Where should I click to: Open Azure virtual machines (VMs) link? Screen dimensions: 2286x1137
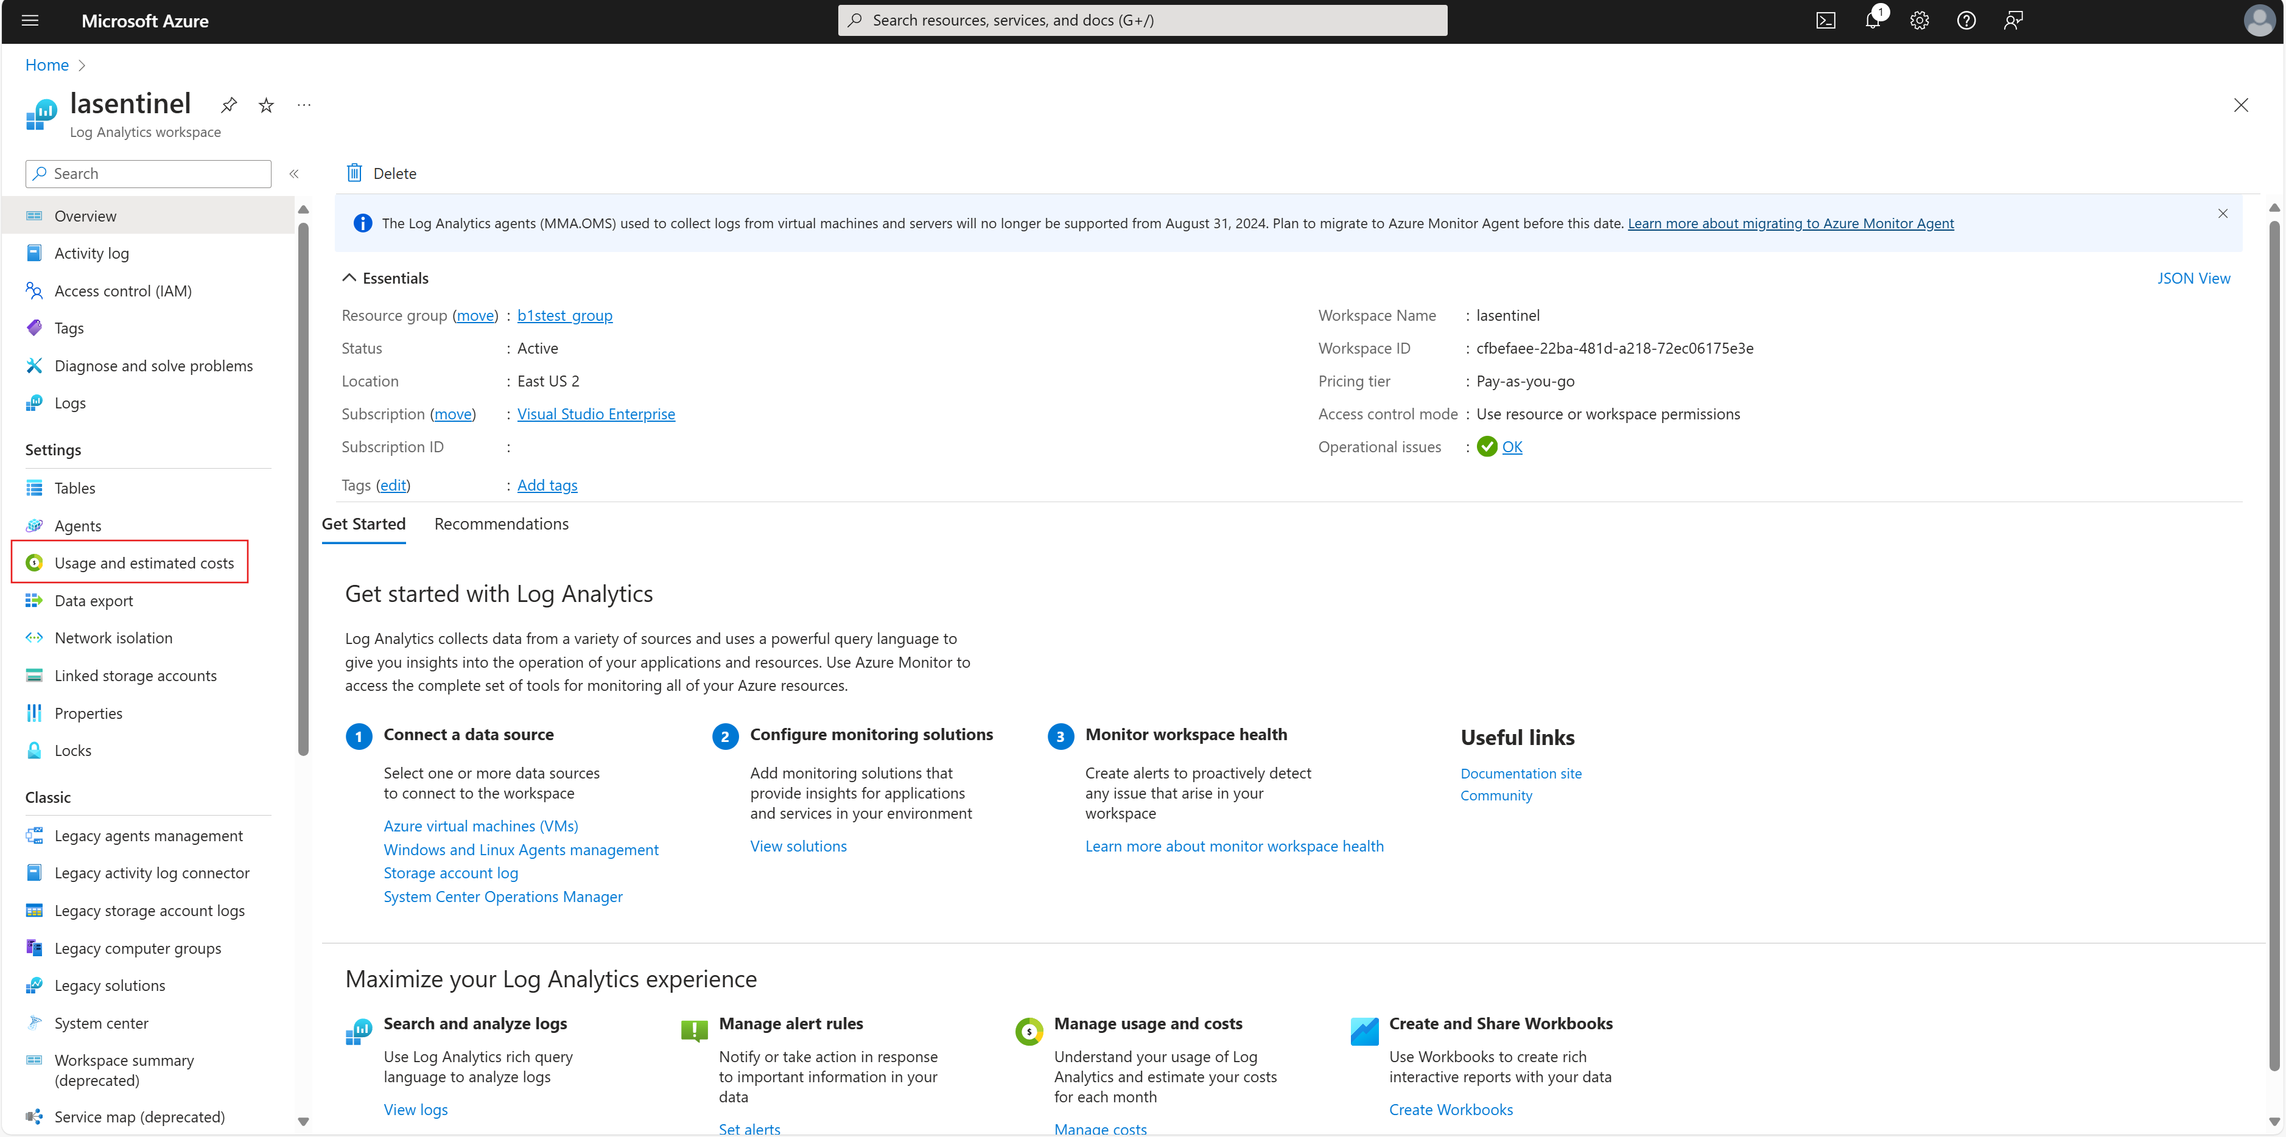[x=480, y=827]
